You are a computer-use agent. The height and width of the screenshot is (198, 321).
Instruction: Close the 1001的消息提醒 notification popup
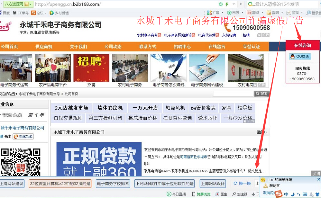pyautogui.click(x=318, y=179)
